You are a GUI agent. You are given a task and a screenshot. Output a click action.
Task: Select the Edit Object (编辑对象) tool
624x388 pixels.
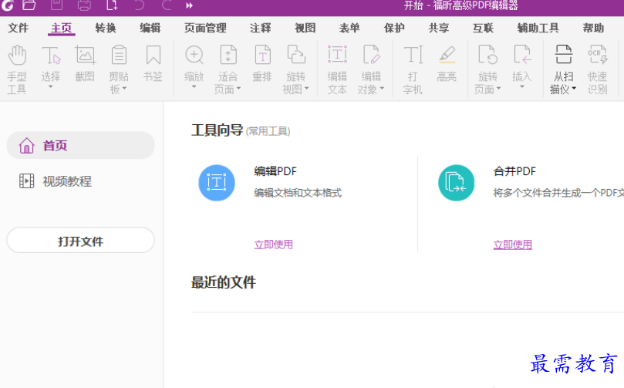371,69
